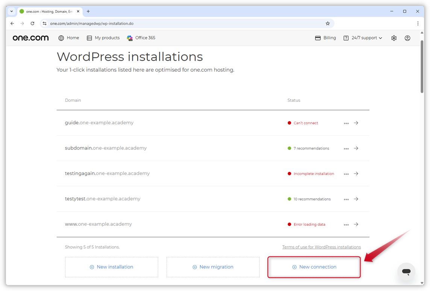Close the one.com browser tab
The height and width of the screenshot is (291, 430).
coord(78,12)
